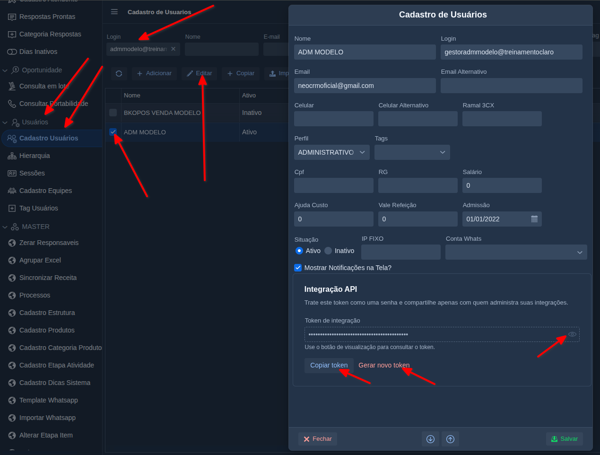The image size is (600, 455).
Task: Click the refresh icon button in toolbar
Action: tap(119, 73)
